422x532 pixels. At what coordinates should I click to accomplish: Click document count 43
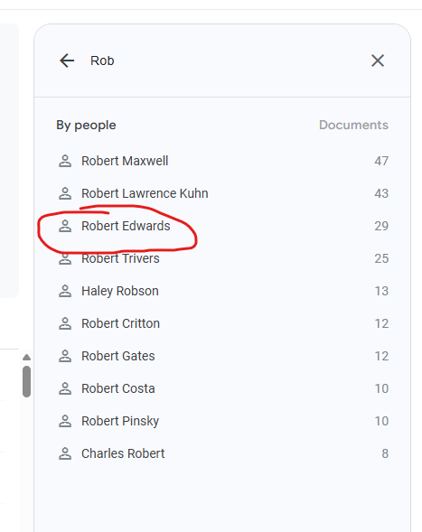point(381,193)
